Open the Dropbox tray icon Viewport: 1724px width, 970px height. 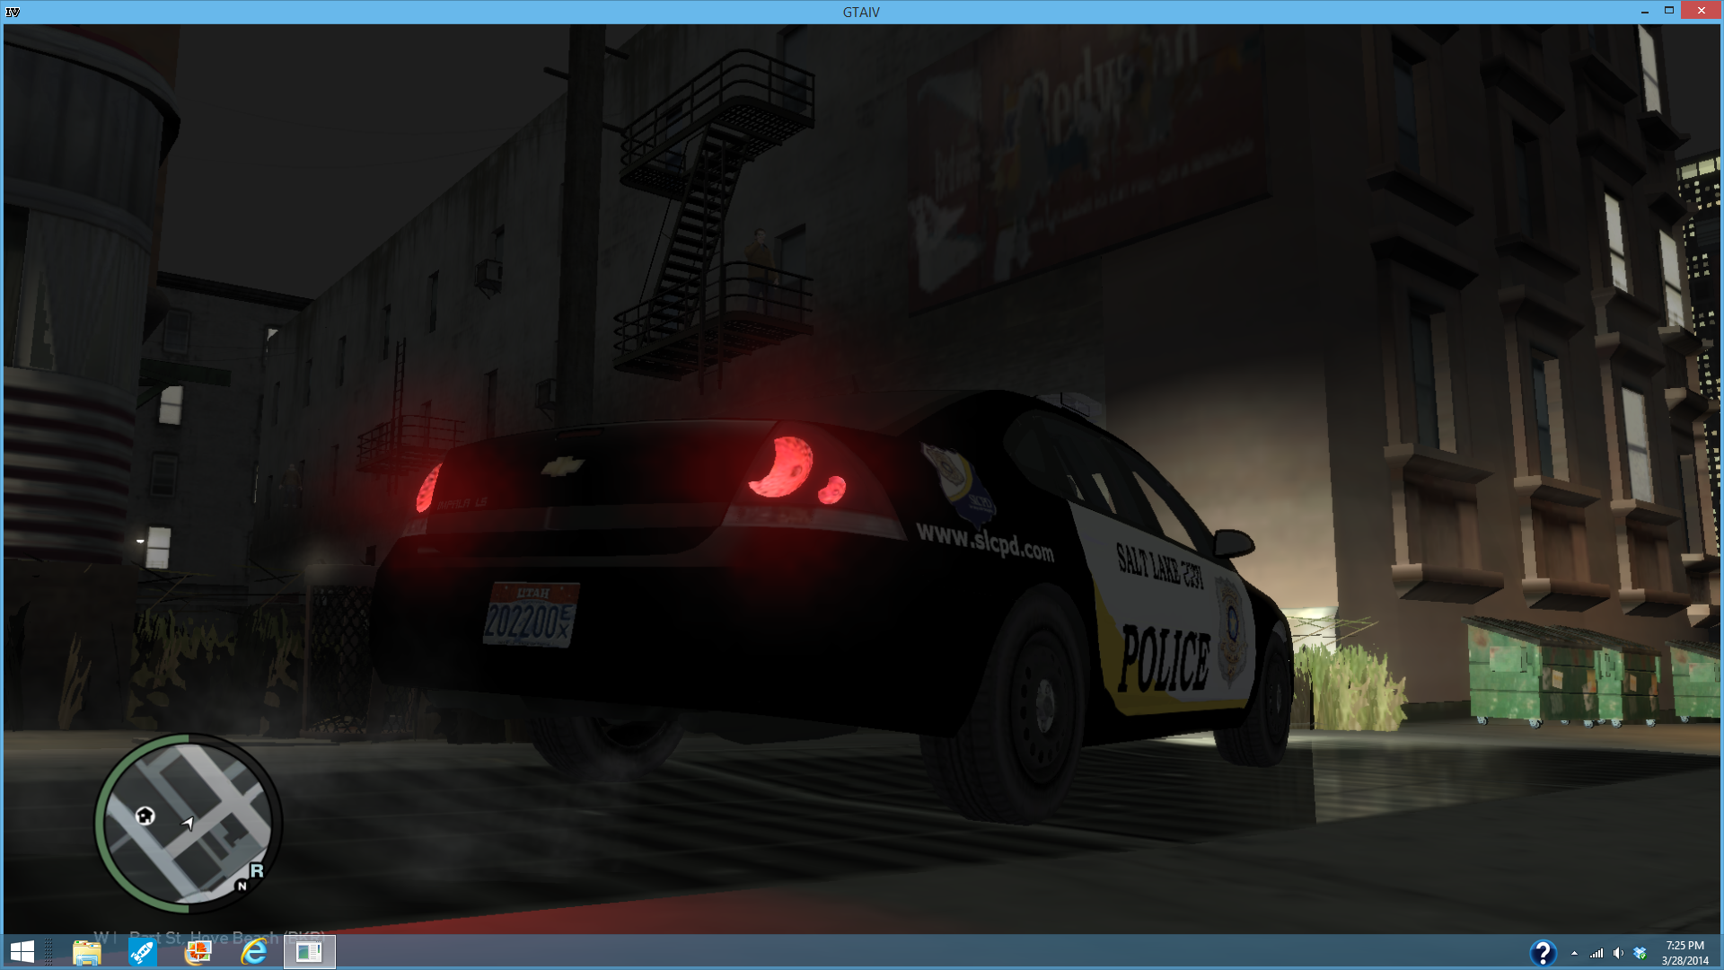pos(1640,953)
